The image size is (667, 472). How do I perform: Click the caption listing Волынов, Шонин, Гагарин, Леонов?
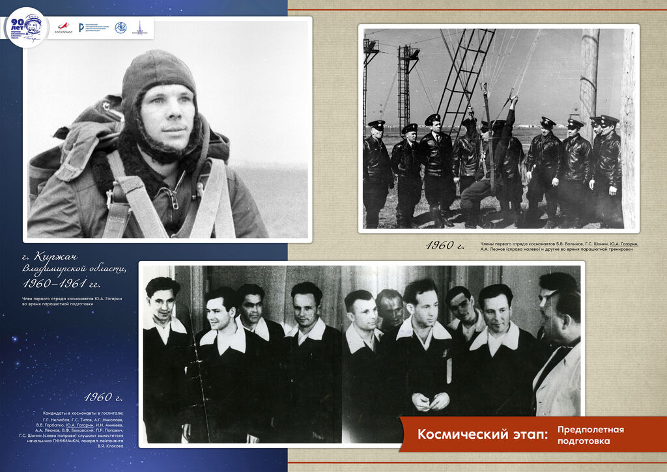coord(559,246)
